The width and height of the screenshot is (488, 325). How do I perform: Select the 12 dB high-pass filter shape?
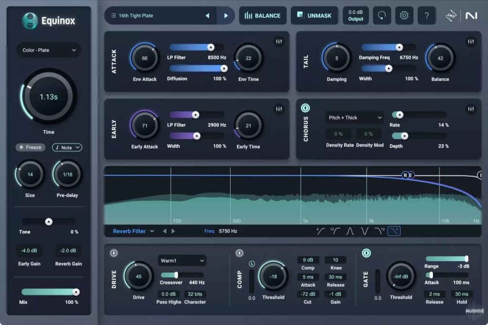pyautogui.click(x=335, y=231)
